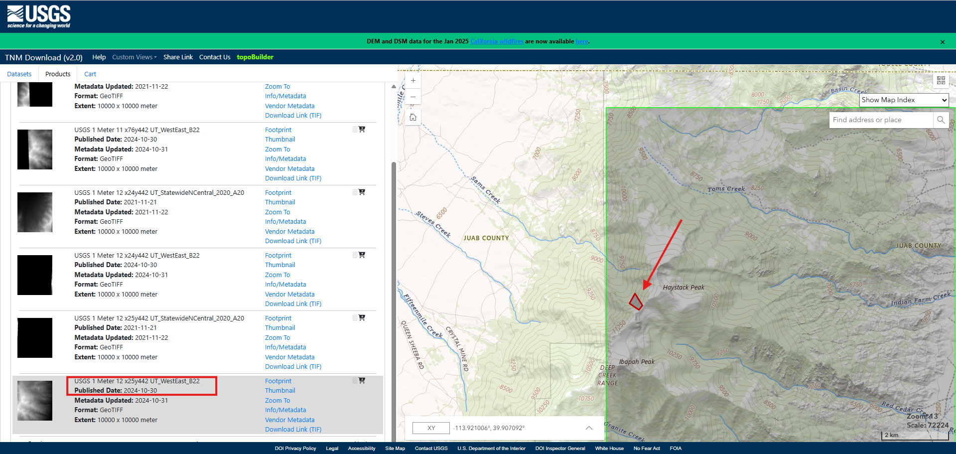
Task: Switch to the Cart tab
Action: tap(90, 74)
